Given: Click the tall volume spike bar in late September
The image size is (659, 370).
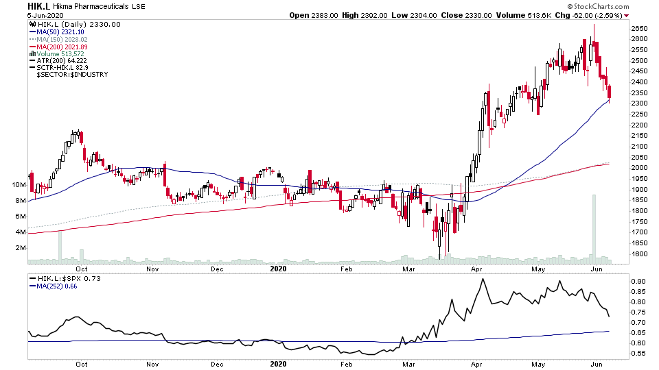Looking at the screenshot, I should click(60, 247).
